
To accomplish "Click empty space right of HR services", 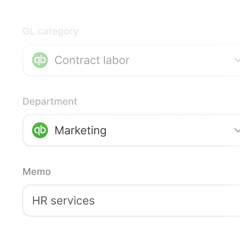I will tap(168, 201).
